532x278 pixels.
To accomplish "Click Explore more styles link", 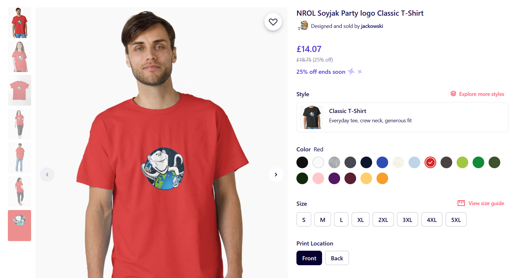I will 481,94.
